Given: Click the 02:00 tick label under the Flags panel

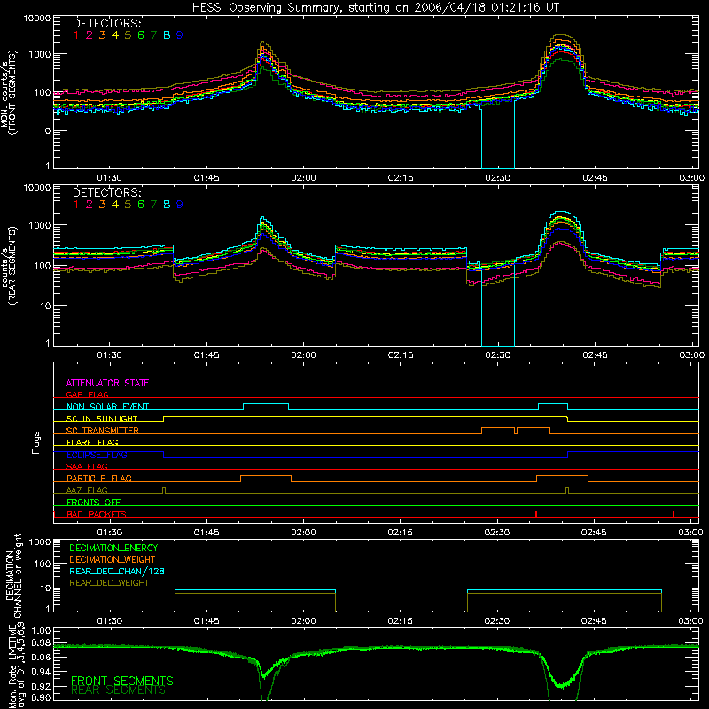Looking at the screenshot, I should tap(303, 533).
